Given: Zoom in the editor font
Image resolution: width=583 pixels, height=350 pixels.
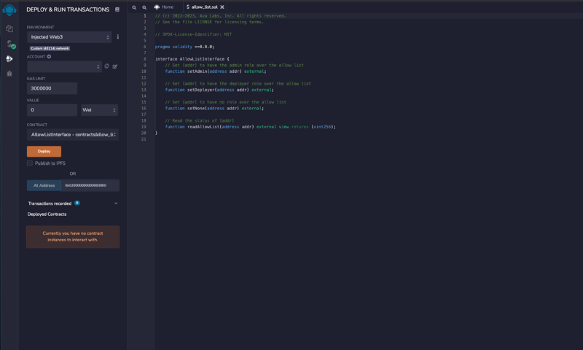Looking at the screenshot, I should 144,7.
